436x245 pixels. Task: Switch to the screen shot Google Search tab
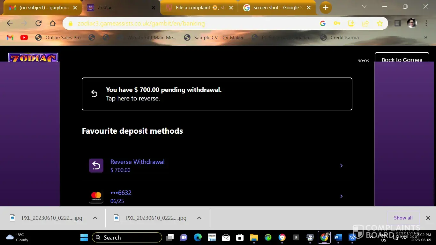point(277,8)
